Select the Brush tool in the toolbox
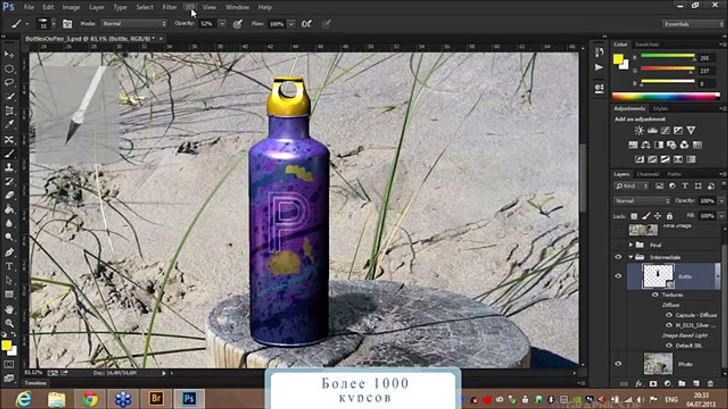 point(9,153)
